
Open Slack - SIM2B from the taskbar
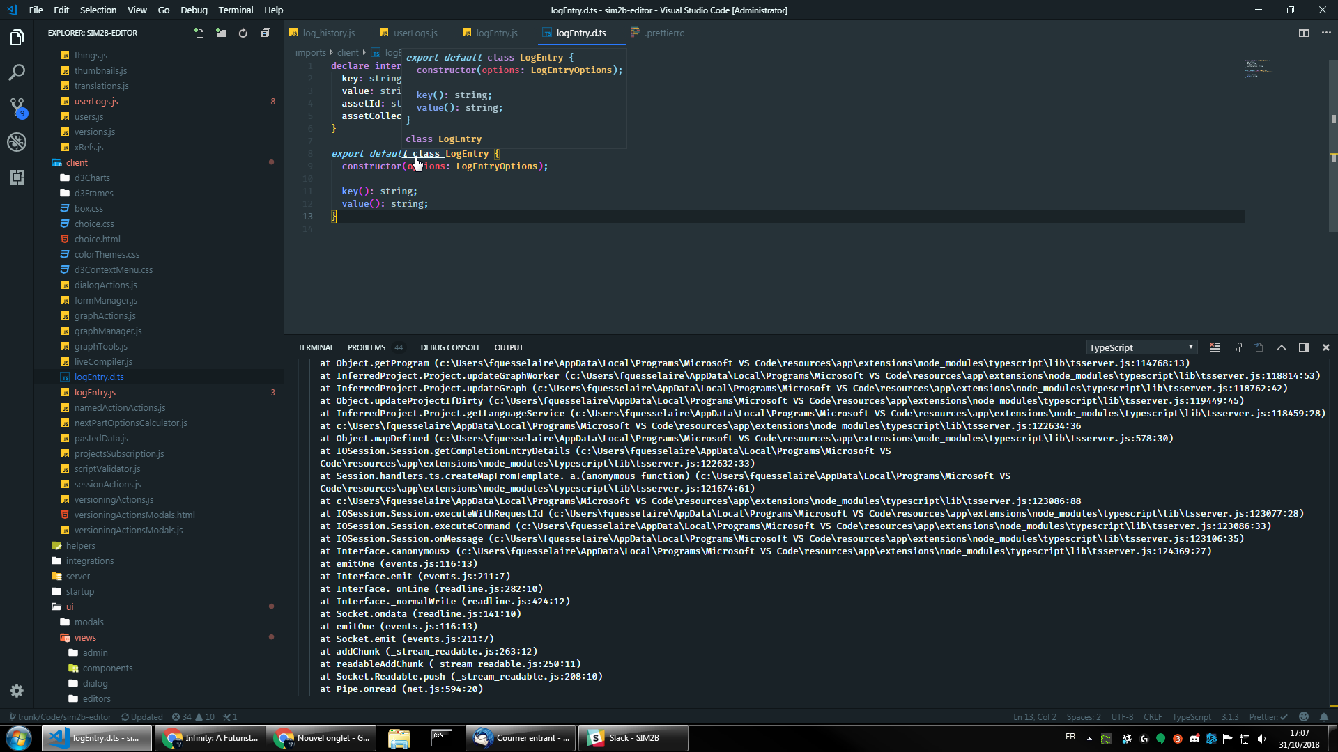[631, 737]
